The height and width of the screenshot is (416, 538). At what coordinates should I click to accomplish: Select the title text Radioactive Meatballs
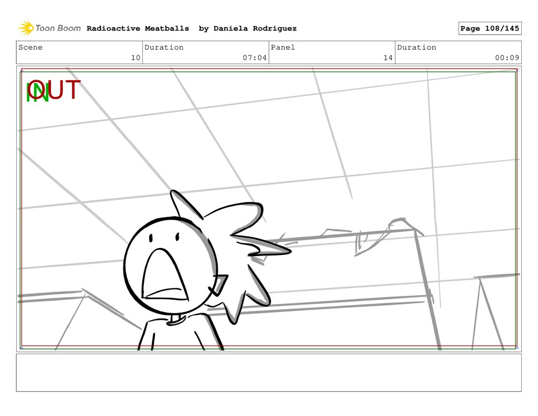click(x=138, y=28)
